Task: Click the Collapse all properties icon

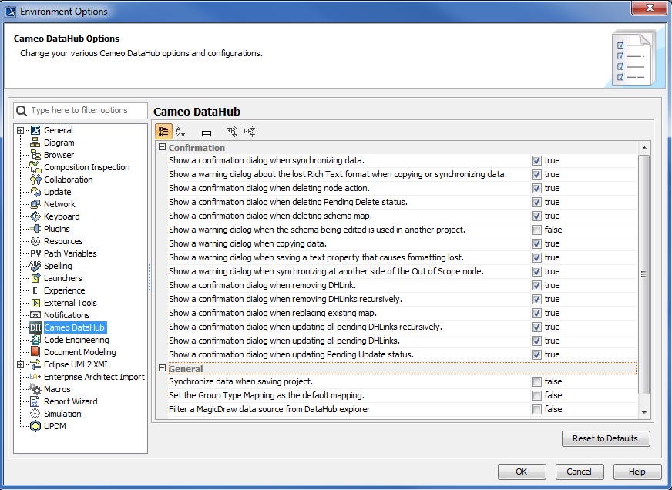Action: (x=249, y=132)
